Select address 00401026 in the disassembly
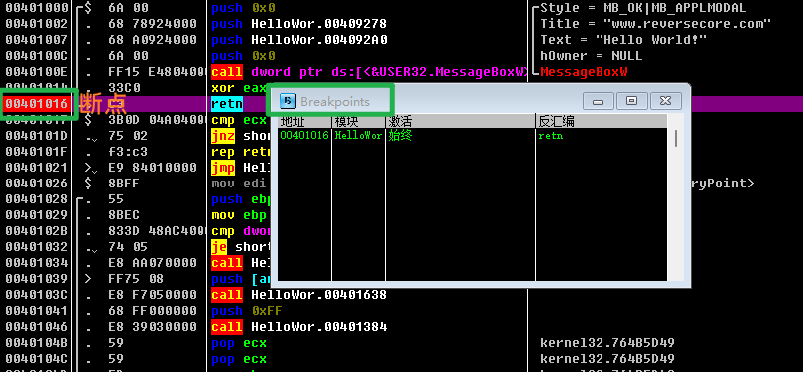The image size is (803, 372). [x=36, y=184]
